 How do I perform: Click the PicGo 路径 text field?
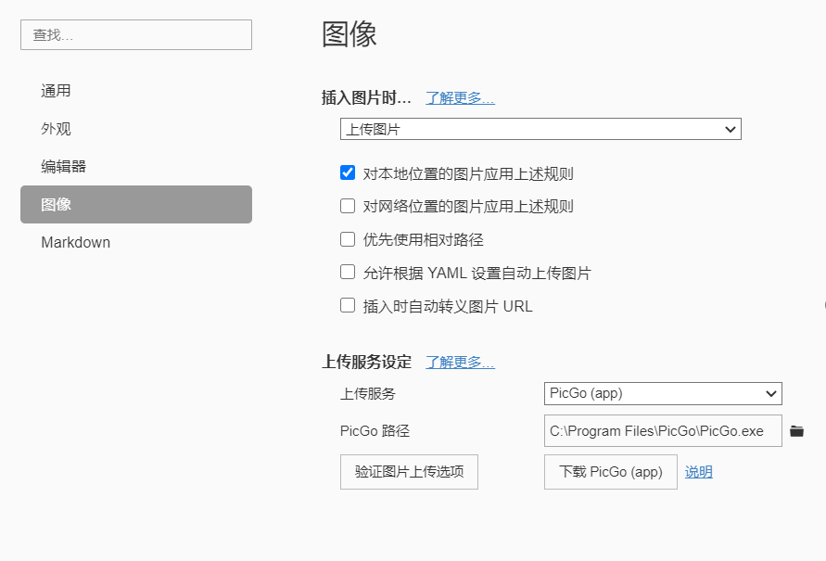pyautogui.click(x=663, y=431)
